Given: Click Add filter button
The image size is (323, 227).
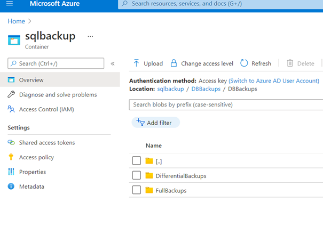Looking at the screenshot, I should (156, 123).
